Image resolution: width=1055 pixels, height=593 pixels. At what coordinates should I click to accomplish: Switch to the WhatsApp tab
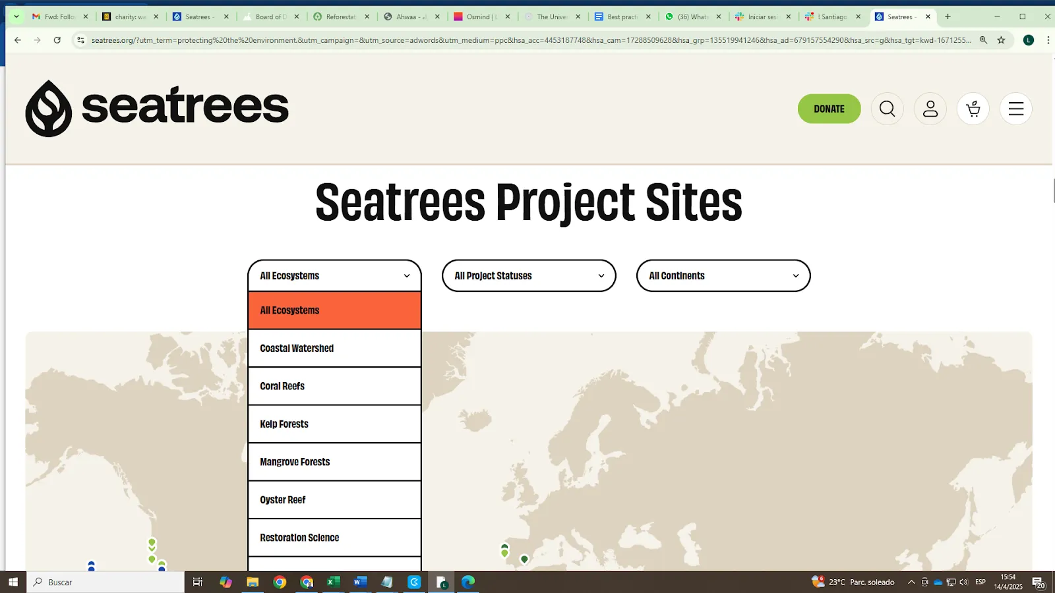coord(693,16)
